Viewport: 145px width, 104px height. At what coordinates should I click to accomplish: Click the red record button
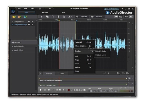click(x=69, y=90)
